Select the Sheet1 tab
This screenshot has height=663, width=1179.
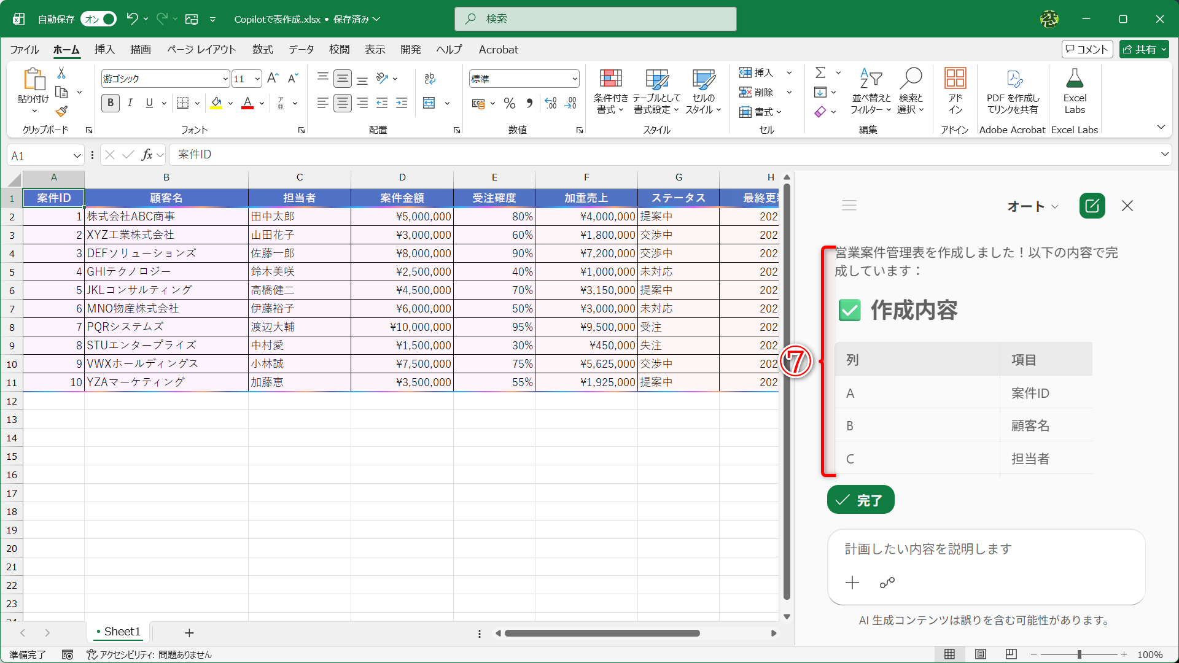point(119,632)
